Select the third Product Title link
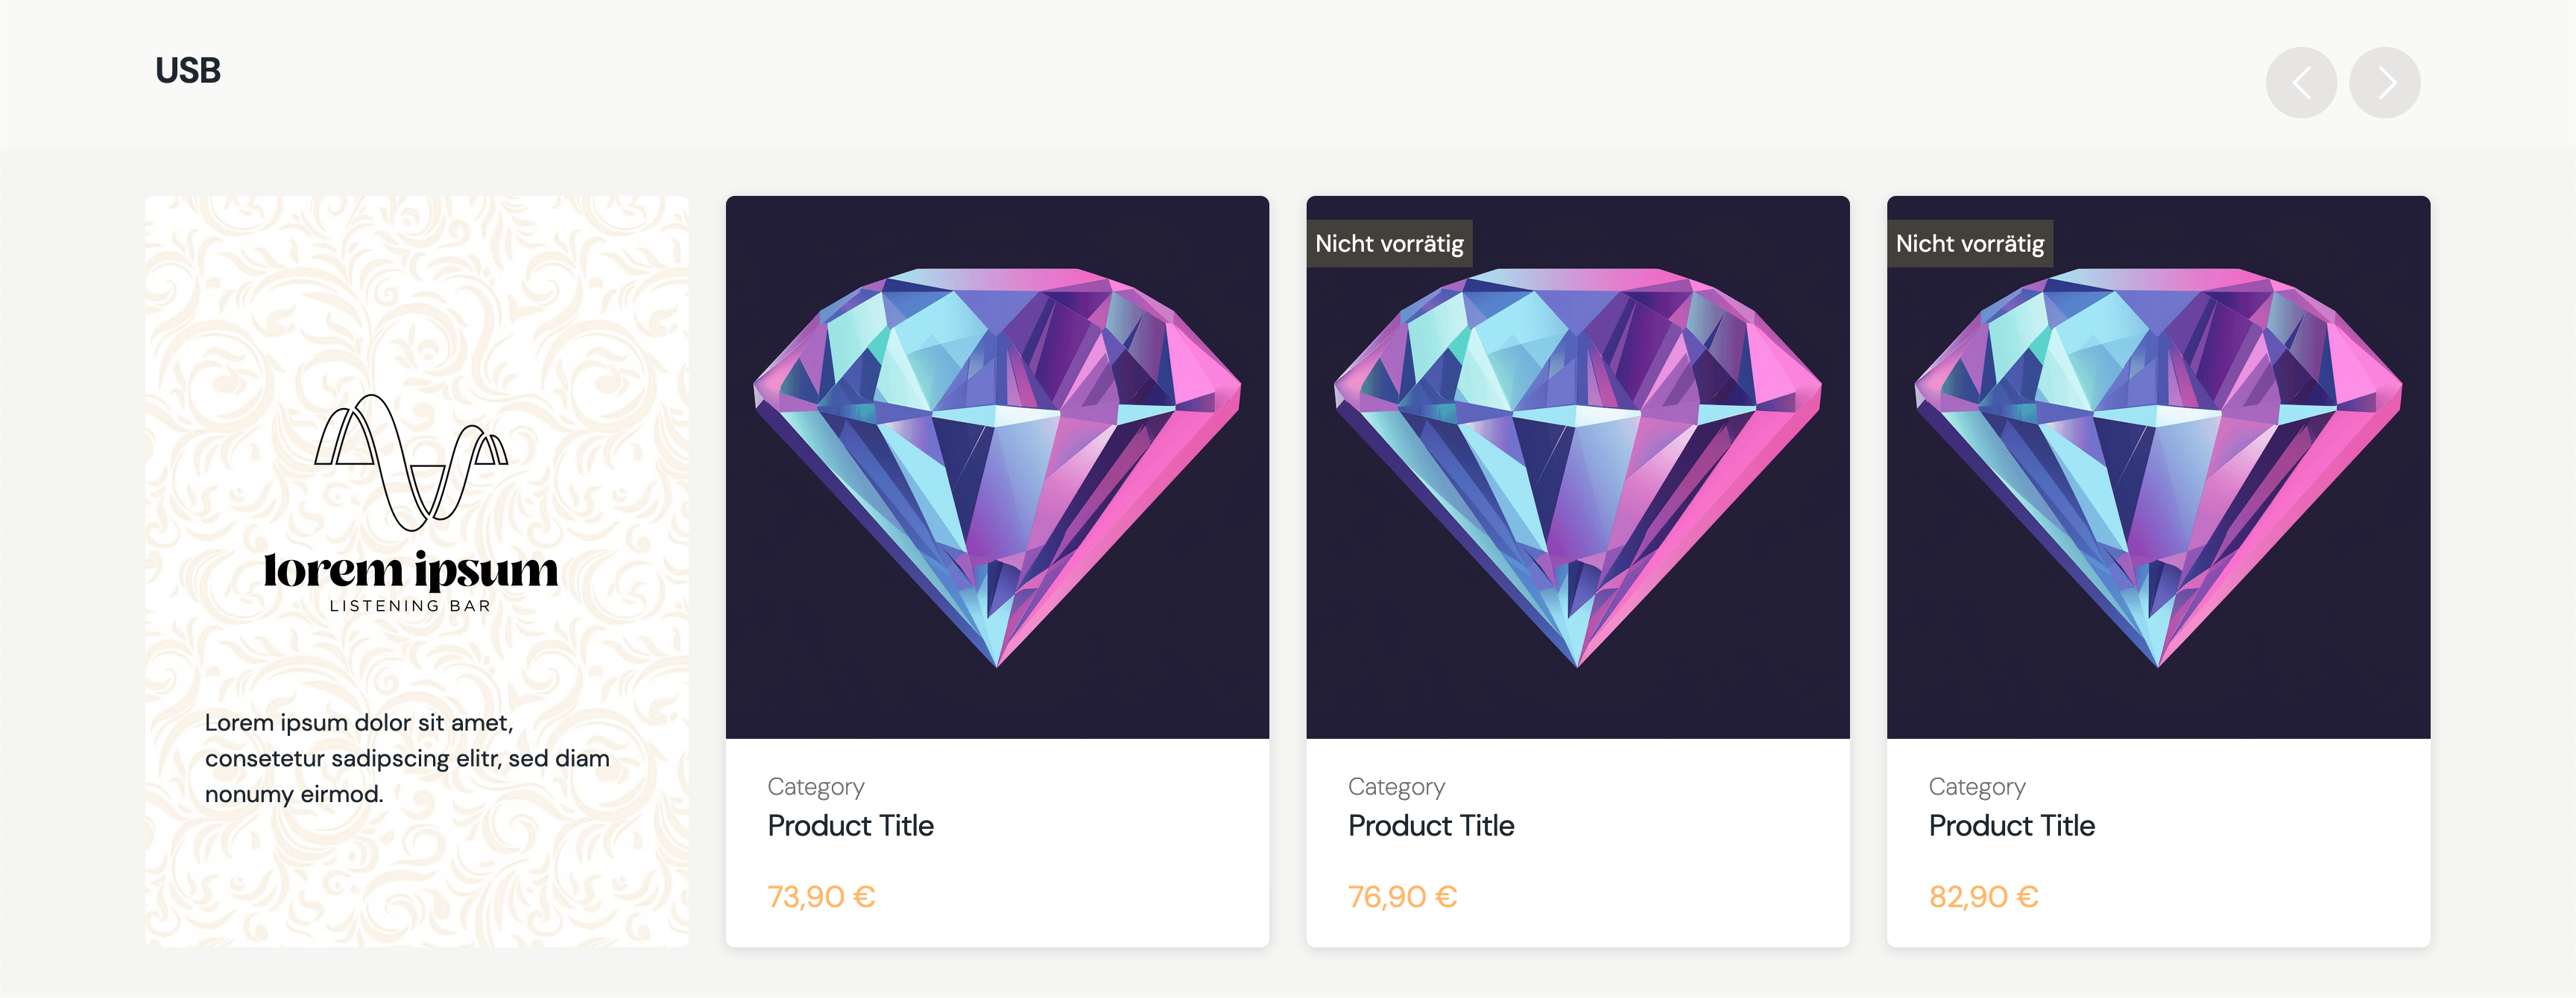The width and height of the screenshot is (2576, 998). tap(2011, 826)
